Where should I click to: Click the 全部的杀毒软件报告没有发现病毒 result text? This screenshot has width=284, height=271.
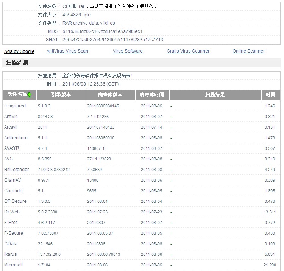click(97, 76)
